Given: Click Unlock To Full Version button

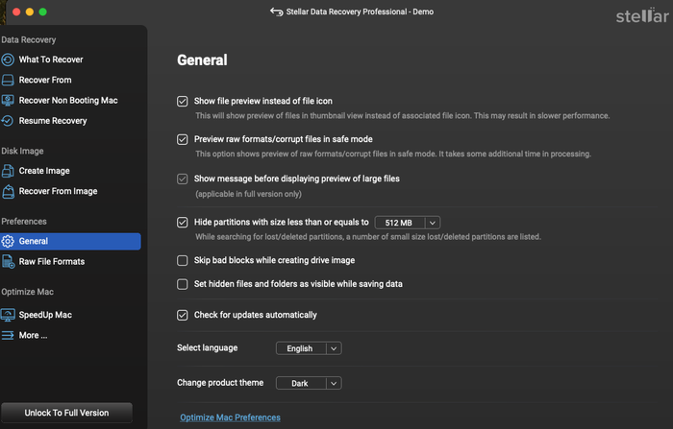Looking at the screenshot, I should click(66, 413).
